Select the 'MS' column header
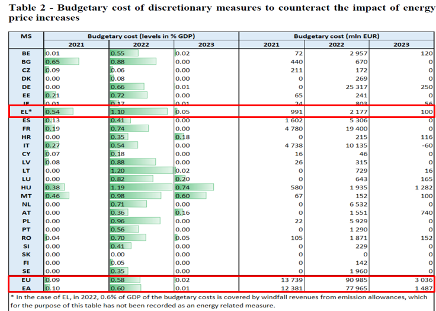 pyautogui.click(x=26, y=36)
